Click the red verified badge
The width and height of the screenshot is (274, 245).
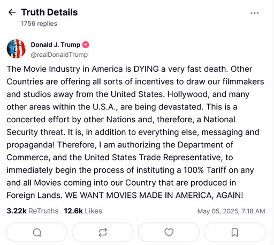86,44
